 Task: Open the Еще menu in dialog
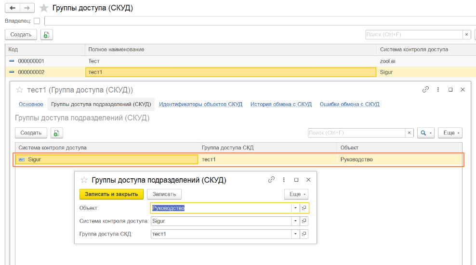pyautogui.click(x=296, y=194)
